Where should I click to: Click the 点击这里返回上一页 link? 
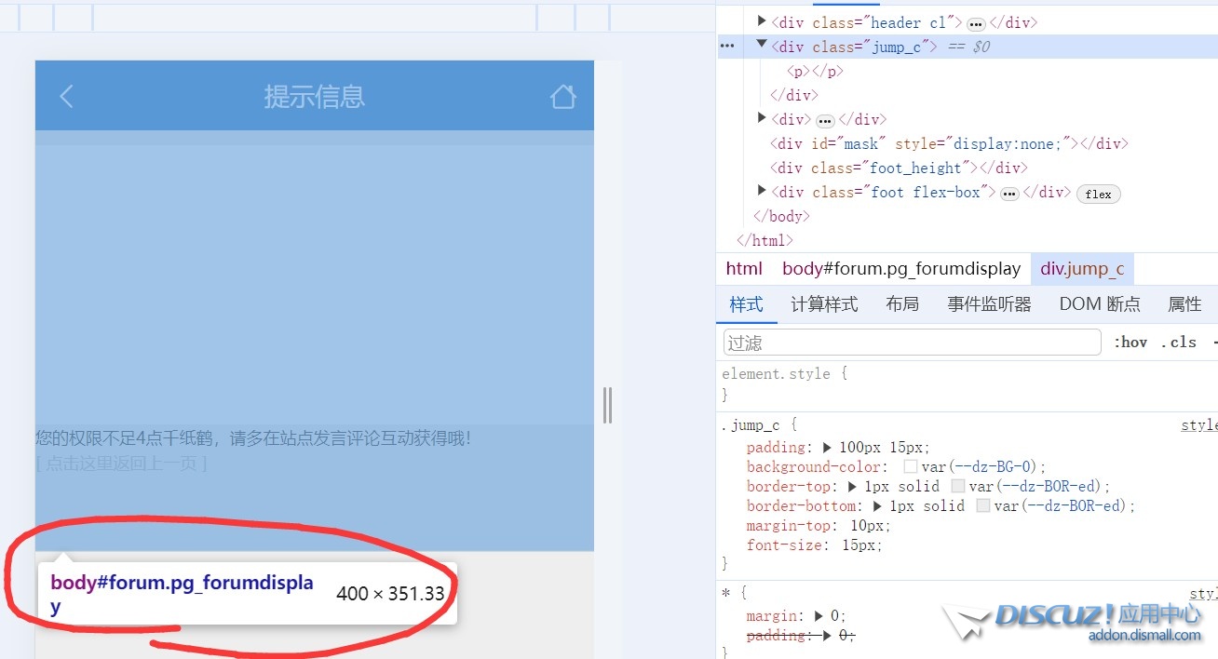[x=121, y=463]
